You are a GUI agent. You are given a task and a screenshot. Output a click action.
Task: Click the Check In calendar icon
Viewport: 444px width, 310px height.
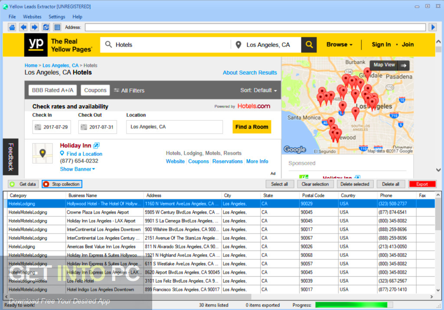click(38, 127)
